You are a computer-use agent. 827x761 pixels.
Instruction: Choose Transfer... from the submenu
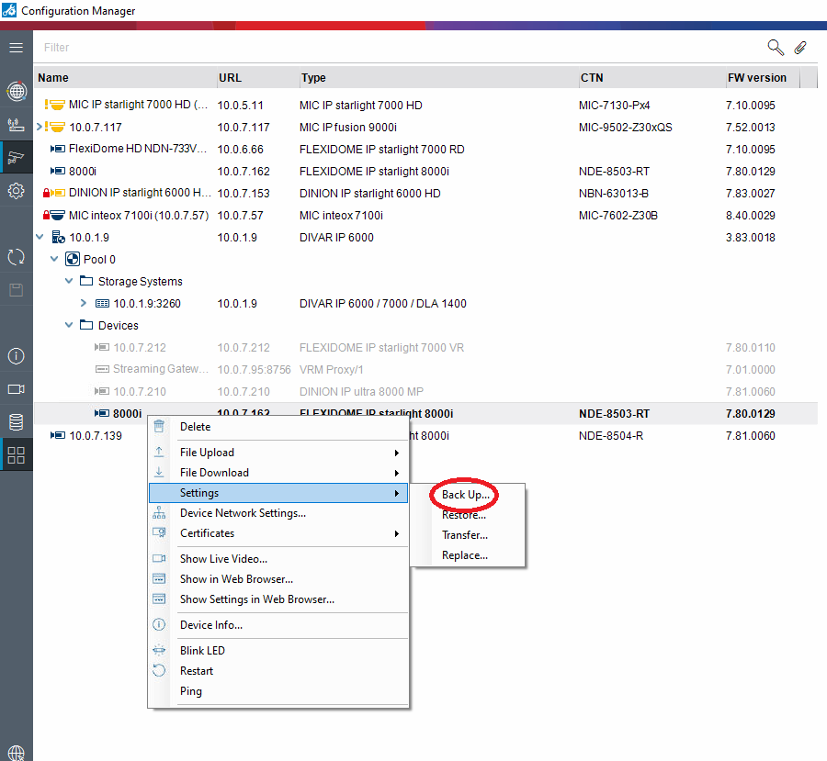465,535
